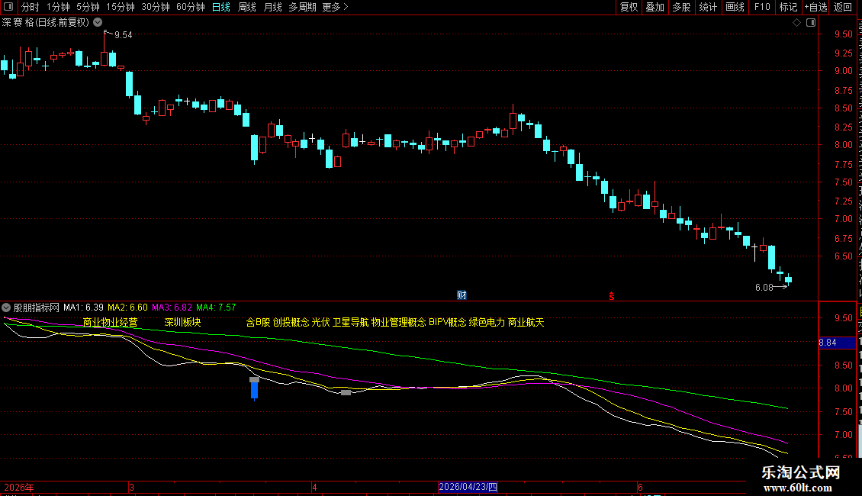Click month 6 marker on timeline
The width and height of the screenshot is (862, 496).
pyautogui.click(x=640, y=487)
